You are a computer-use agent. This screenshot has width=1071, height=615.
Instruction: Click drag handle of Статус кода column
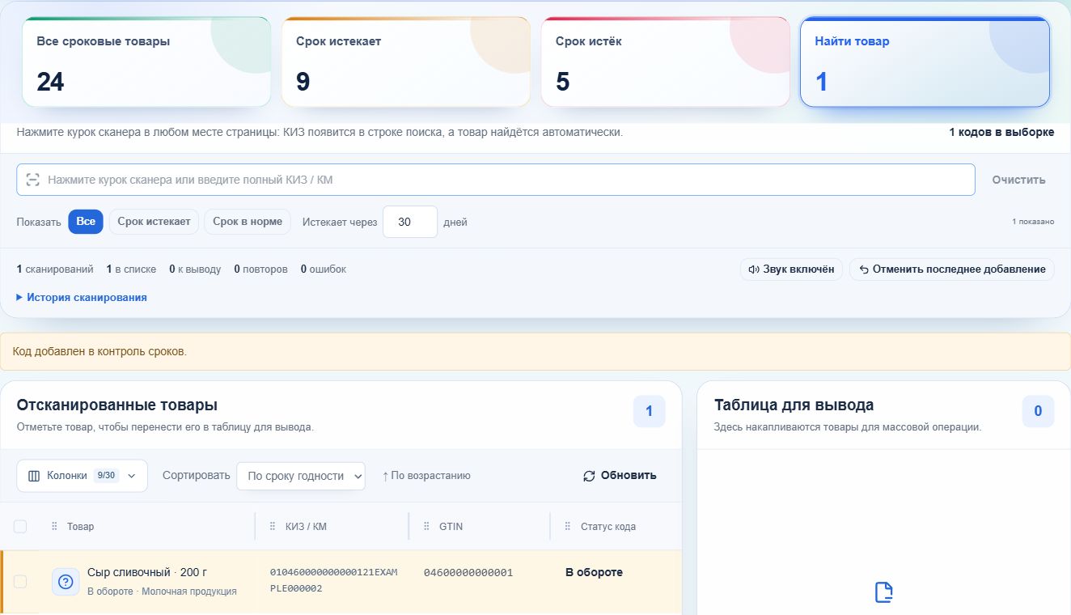[568, 527]
